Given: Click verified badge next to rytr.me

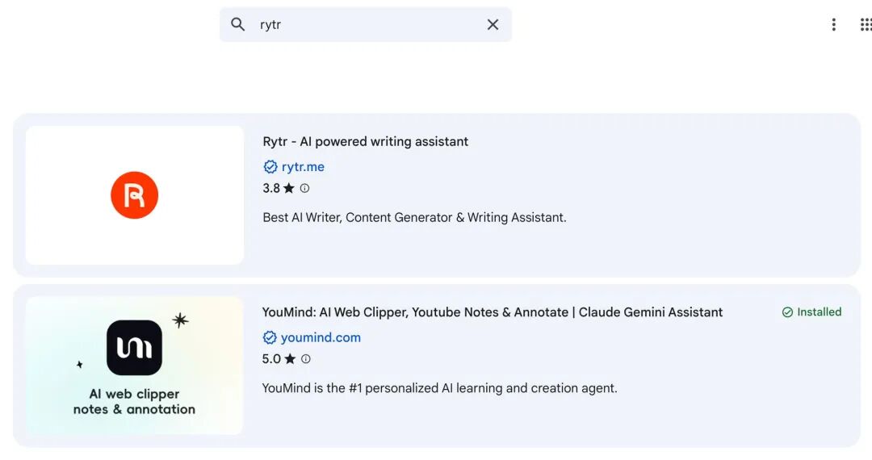Looking at the screenshot, I should [x=270, y=167].
